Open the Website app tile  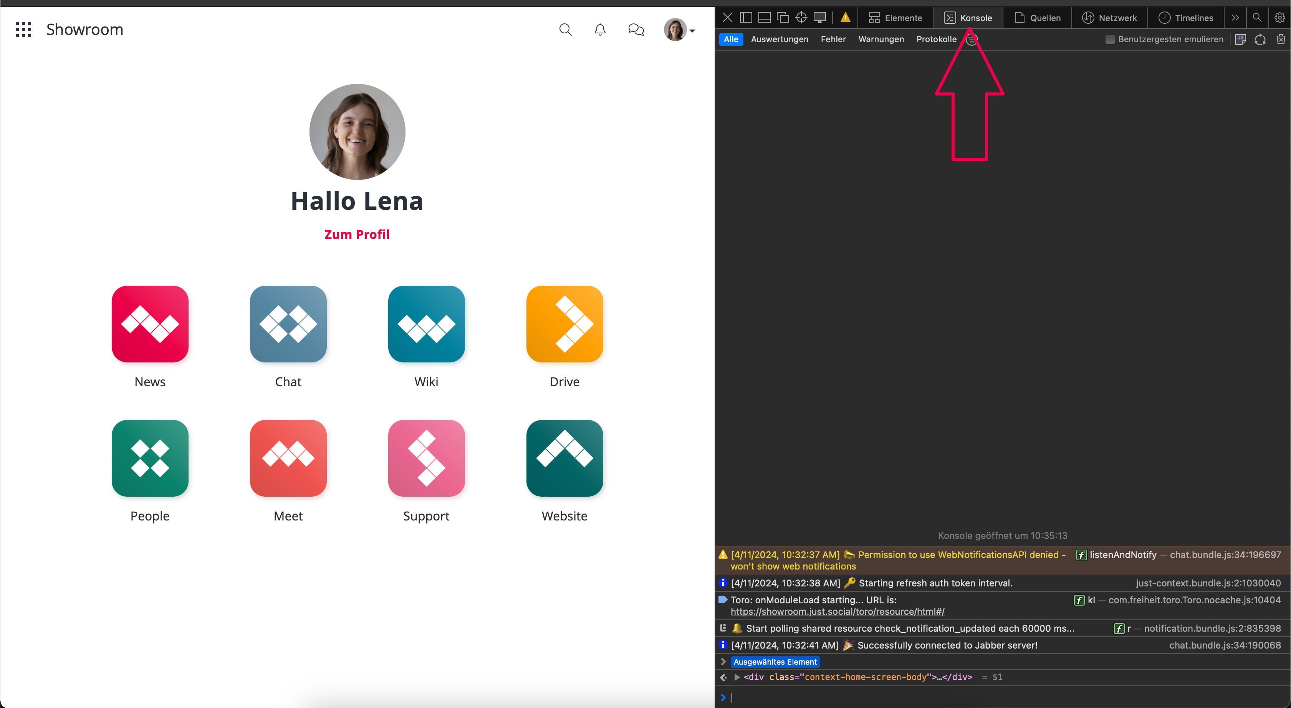[x=565, y=458]
